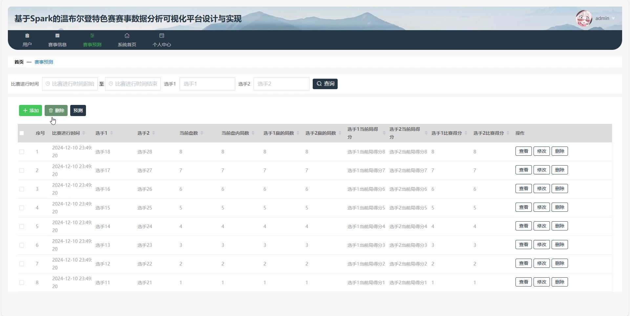Screen dimensions: 630x316
Task: Click the 个人中心 card icon
Action: (x=162, y=35)
